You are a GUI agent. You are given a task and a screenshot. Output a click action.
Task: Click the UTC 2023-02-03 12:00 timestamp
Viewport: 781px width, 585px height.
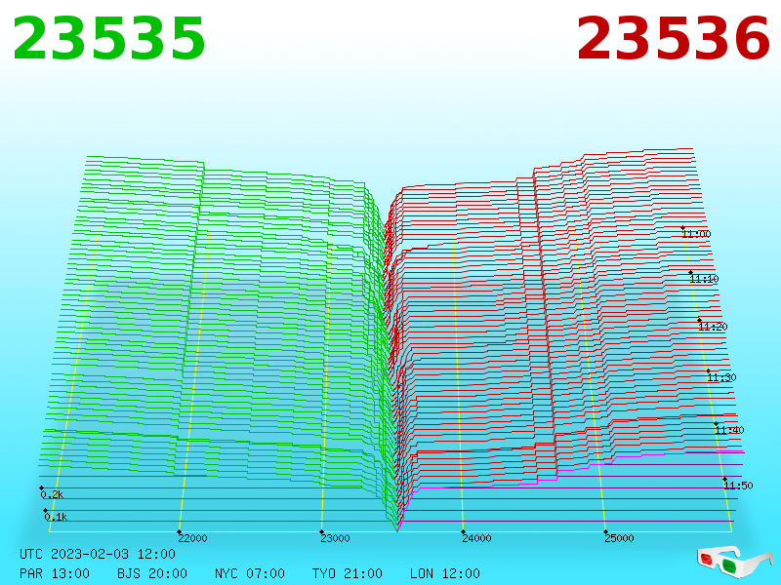(98, 554)
